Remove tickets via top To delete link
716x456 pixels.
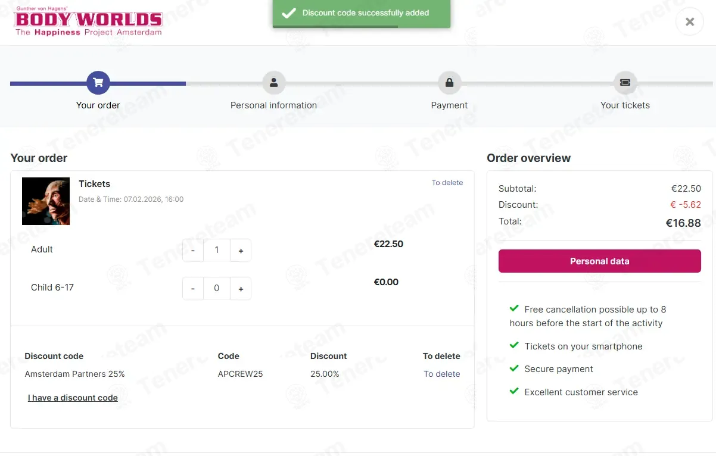coord(447,183)
